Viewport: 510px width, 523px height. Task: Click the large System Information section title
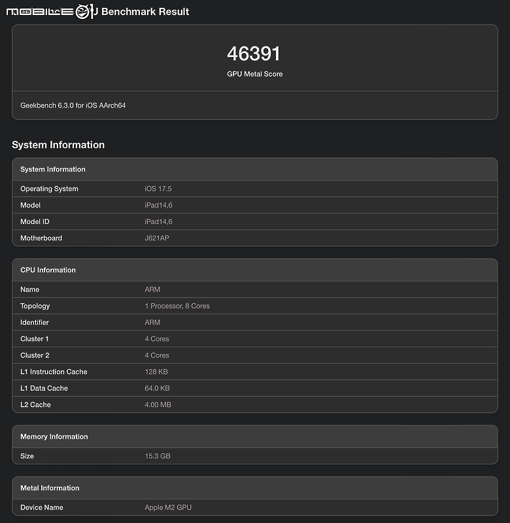(x=58, y=145)
